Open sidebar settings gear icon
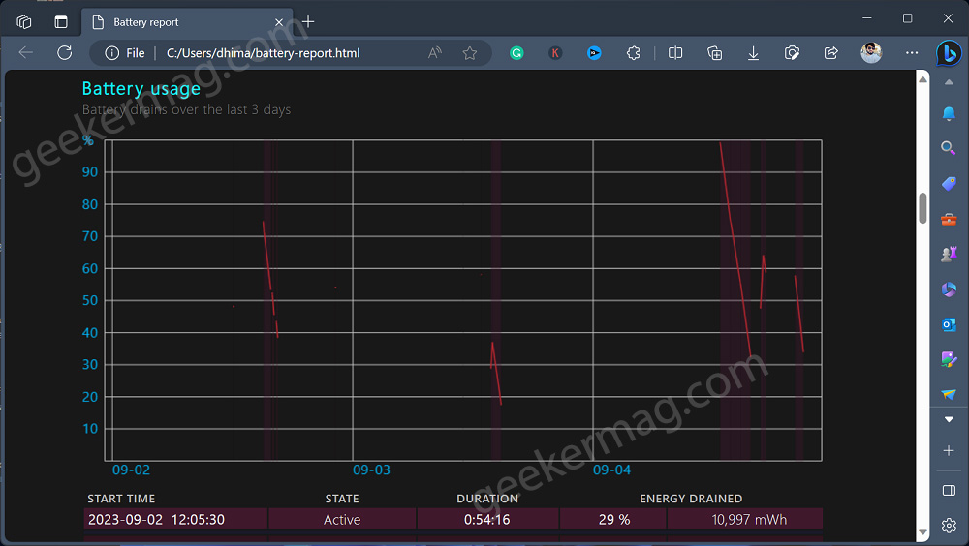Image resolution: width=969 pixels, height=546 pixels. point(949,526)
